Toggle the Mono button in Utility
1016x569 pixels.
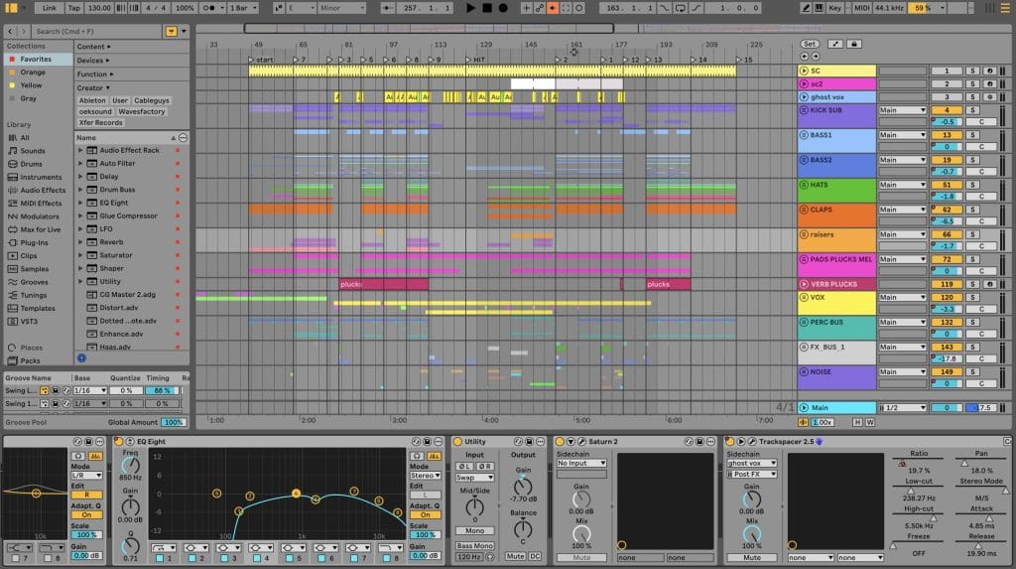click(474, 530)
